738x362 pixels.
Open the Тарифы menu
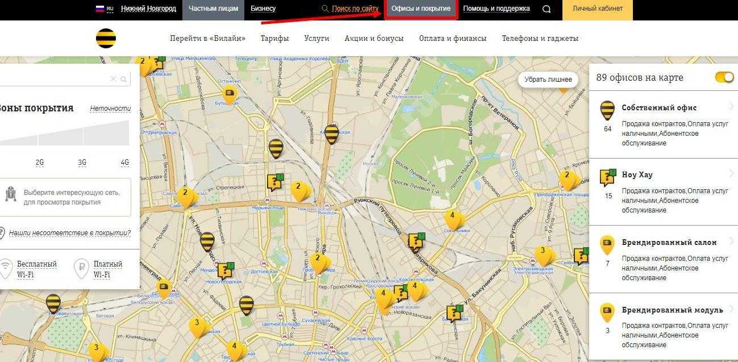coord(274,39)
